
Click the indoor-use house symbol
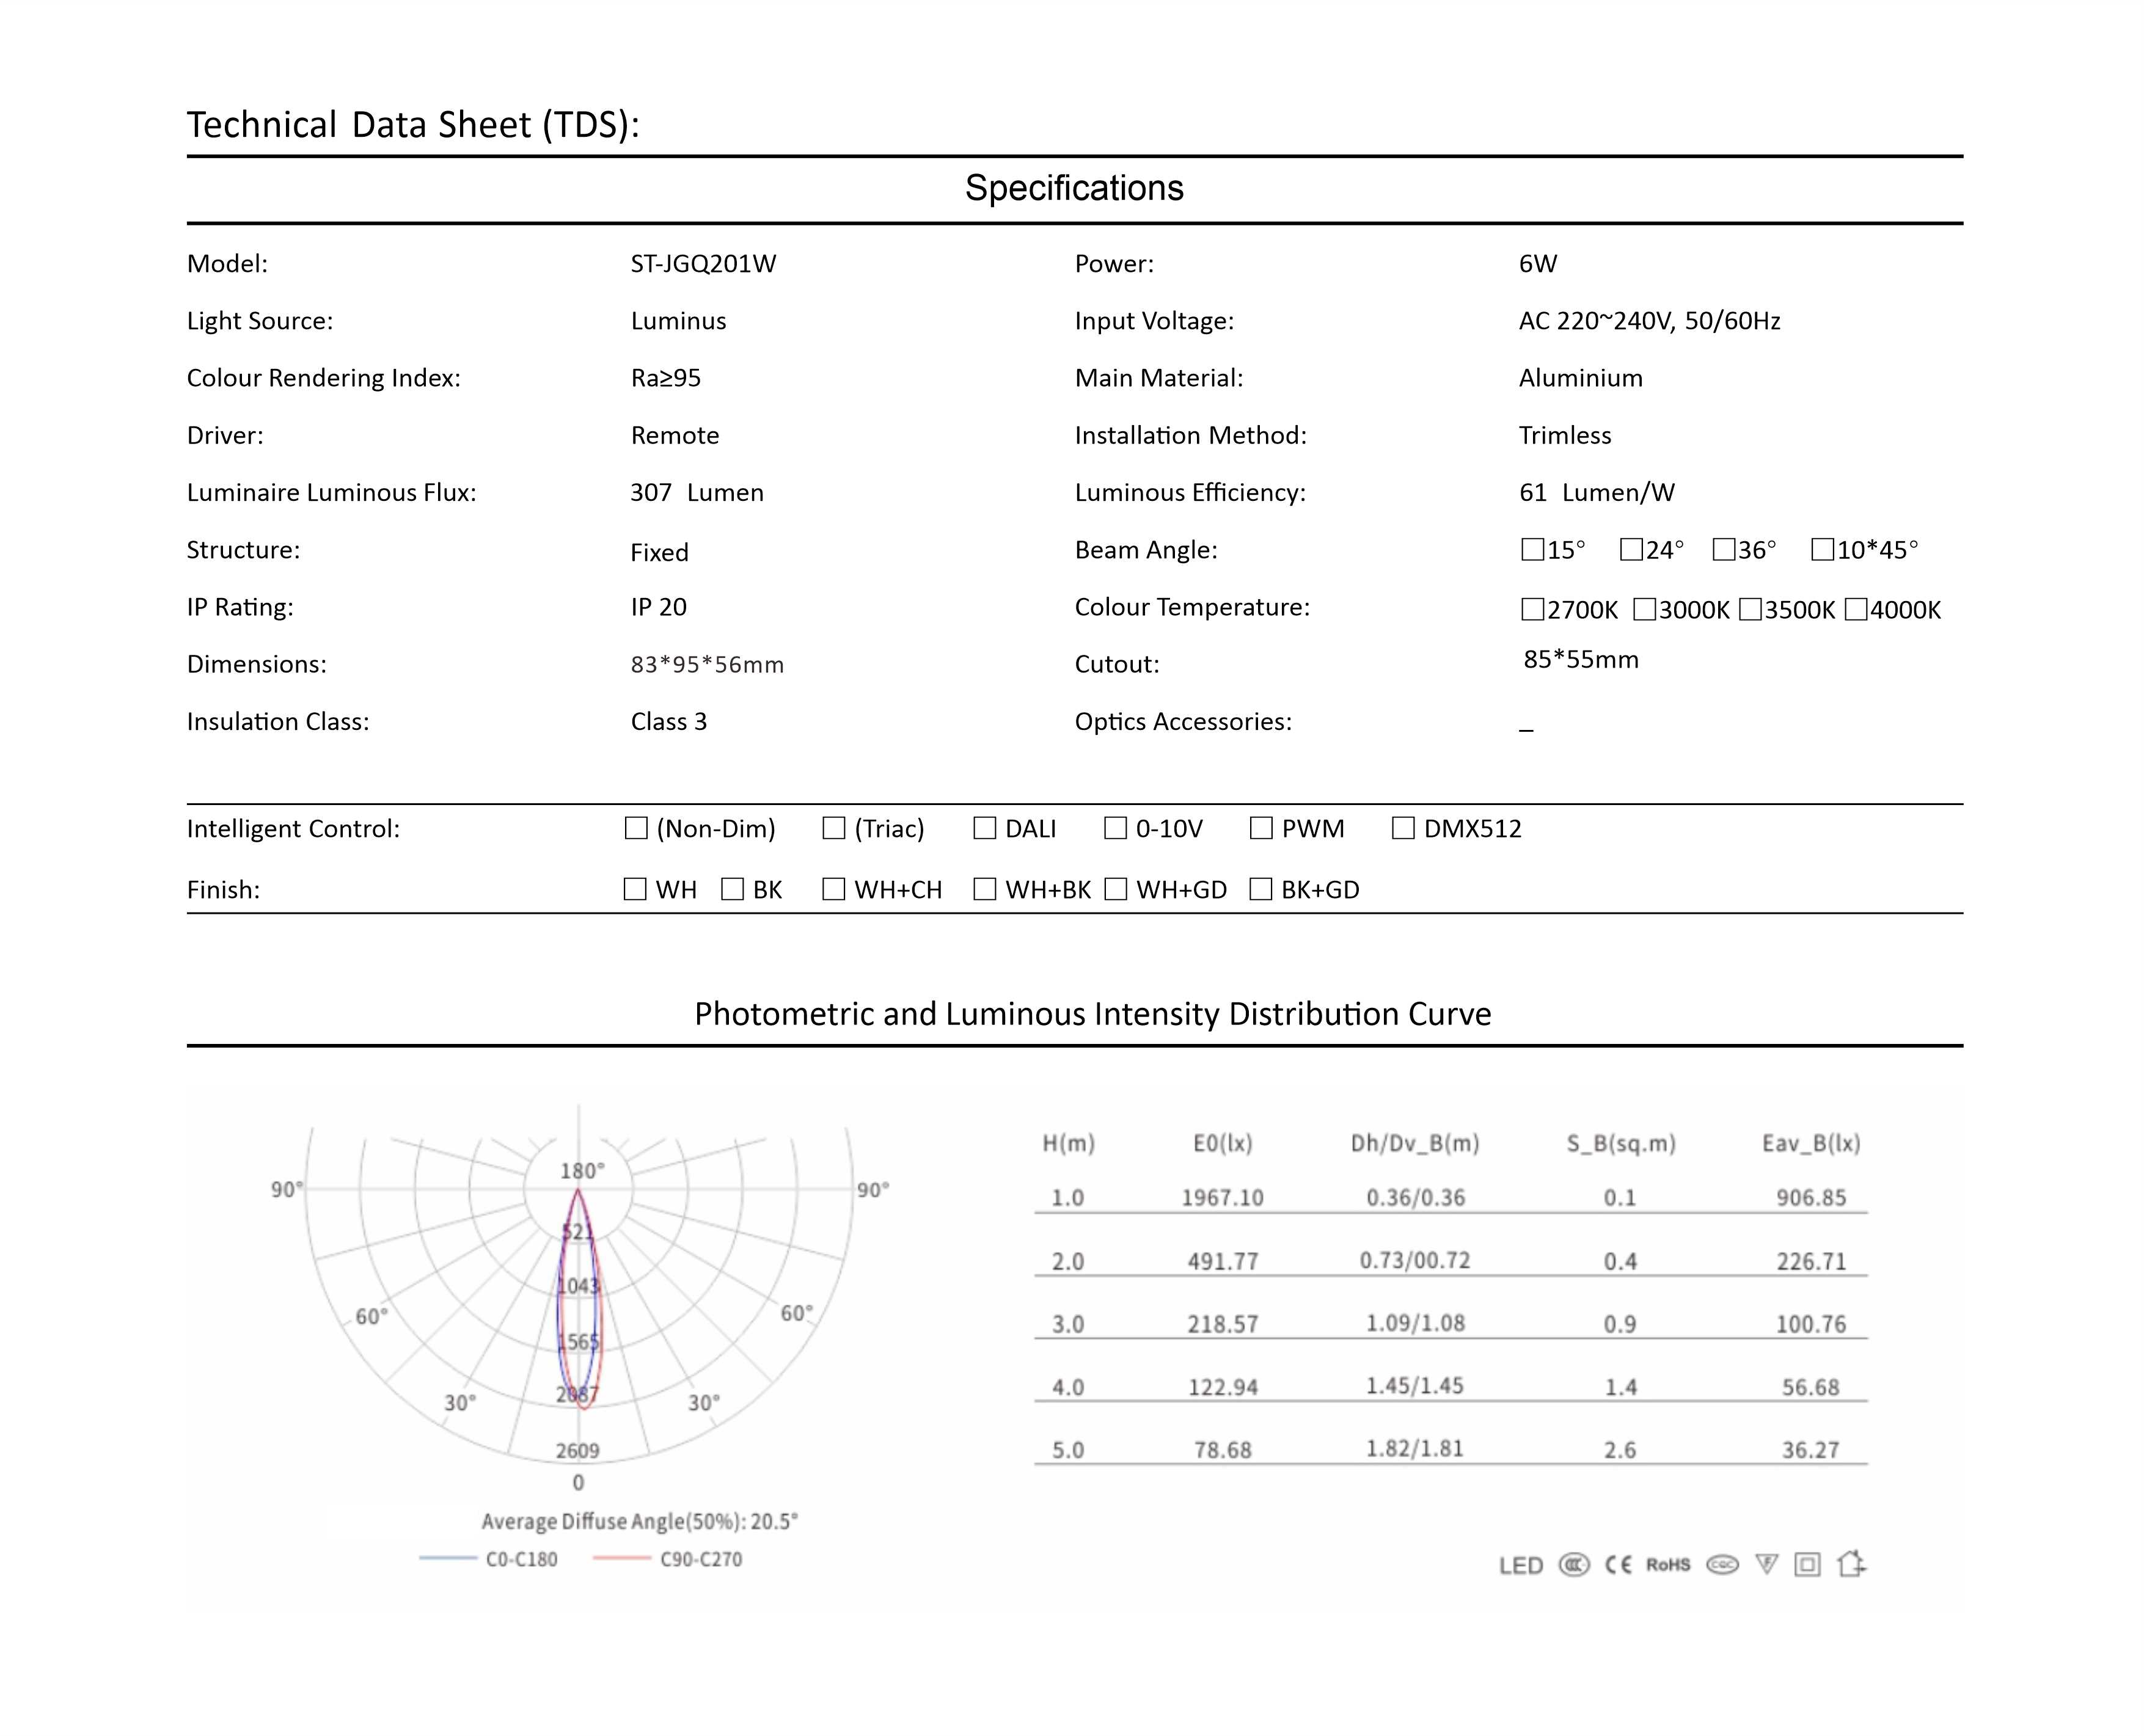[x=1851, y=1564]
